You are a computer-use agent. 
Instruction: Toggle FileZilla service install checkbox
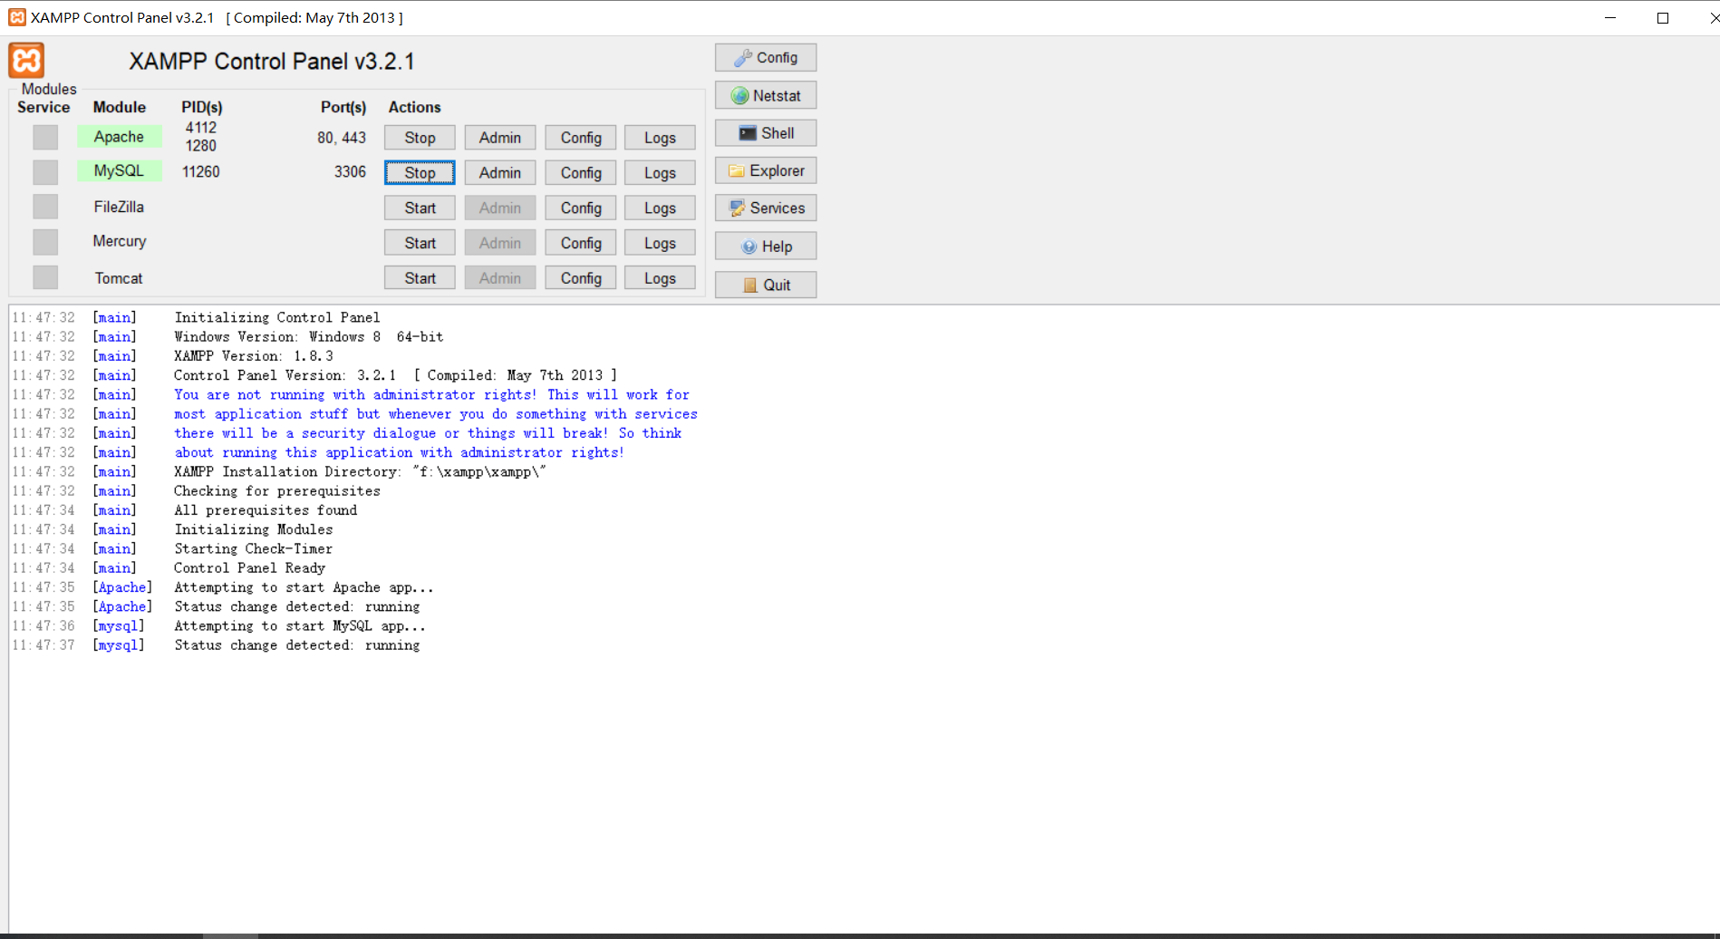point(45,207)
